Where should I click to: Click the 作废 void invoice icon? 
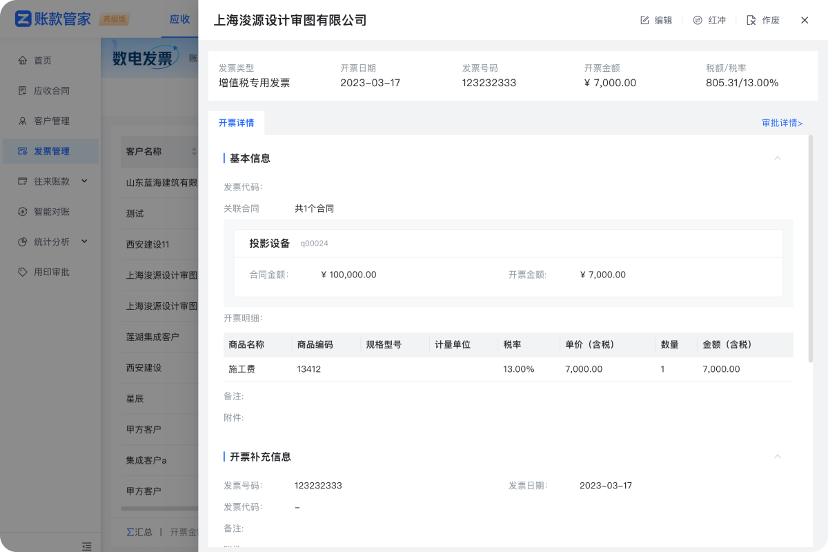751,21
